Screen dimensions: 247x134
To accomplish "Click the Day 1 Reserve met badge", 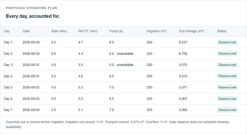I will 227,42.
